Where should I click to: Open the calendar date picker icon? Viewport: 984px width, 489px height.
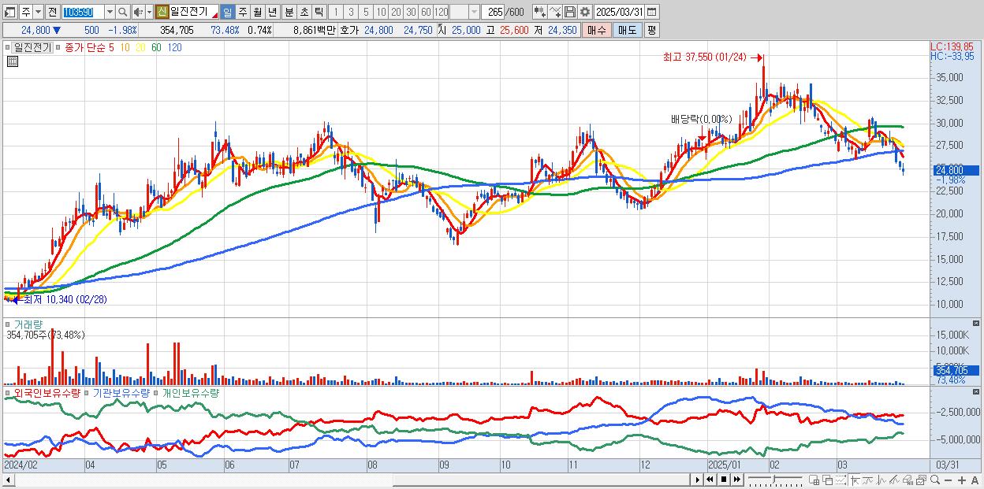click(652, 12)
